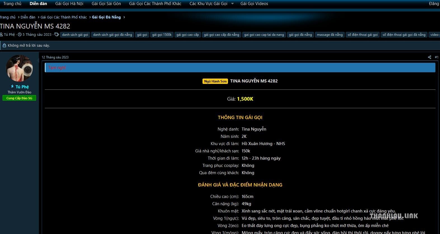Select the 'gái gọi 1500k' tag
Image resolution: width=440 pixels, height=234 pixels.
pyautogui.click(x=162, y=35)
